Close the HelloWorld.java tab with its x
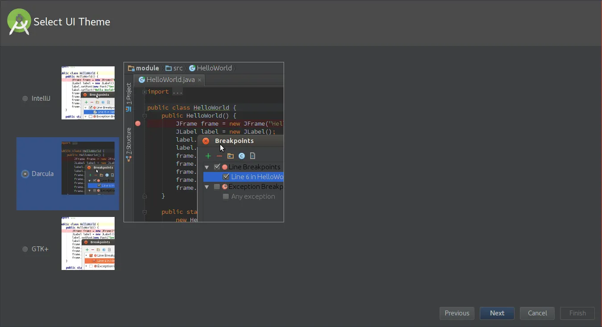Viewport: 602px width, 327px height. pyautogui.click(x=200, y=80)
